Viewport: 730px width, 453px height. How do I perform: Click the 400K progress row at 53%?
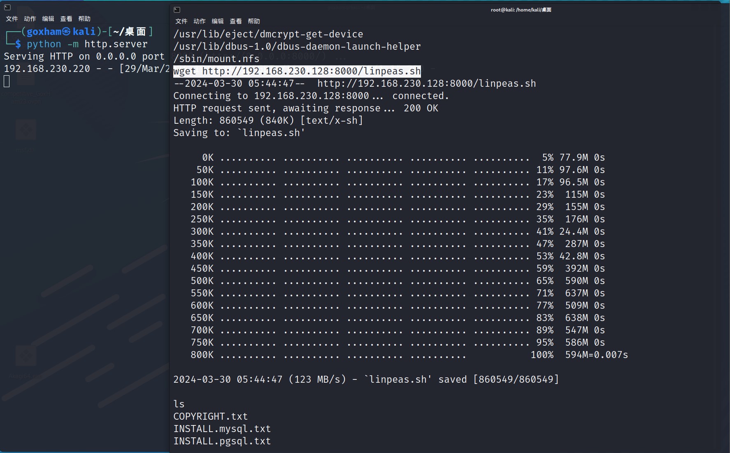398,256
